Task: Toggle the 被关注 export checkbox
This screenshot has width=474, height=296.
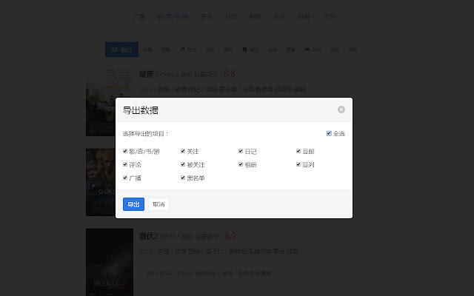Action: 183,164
